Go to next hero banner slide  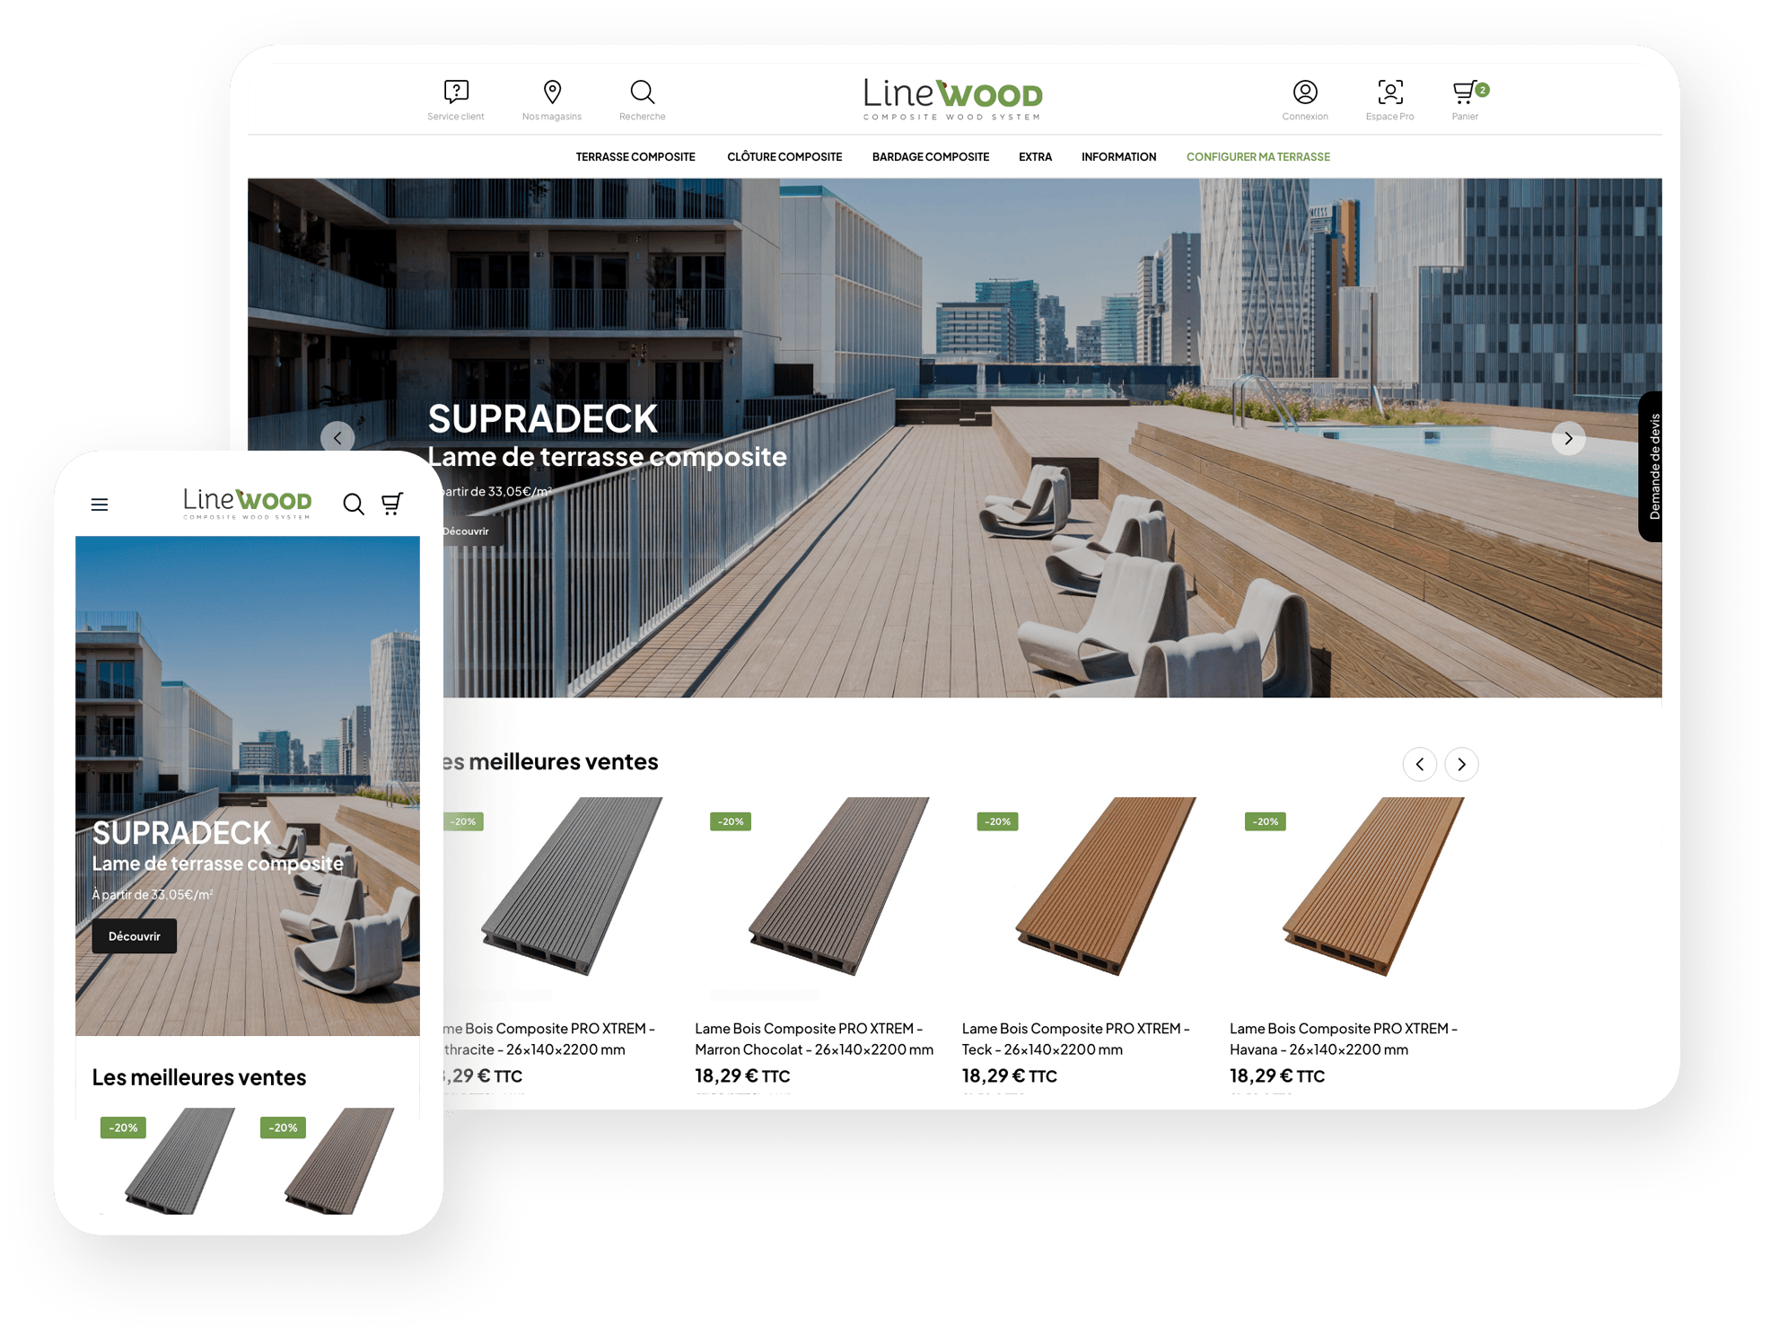pos(1568,438)
